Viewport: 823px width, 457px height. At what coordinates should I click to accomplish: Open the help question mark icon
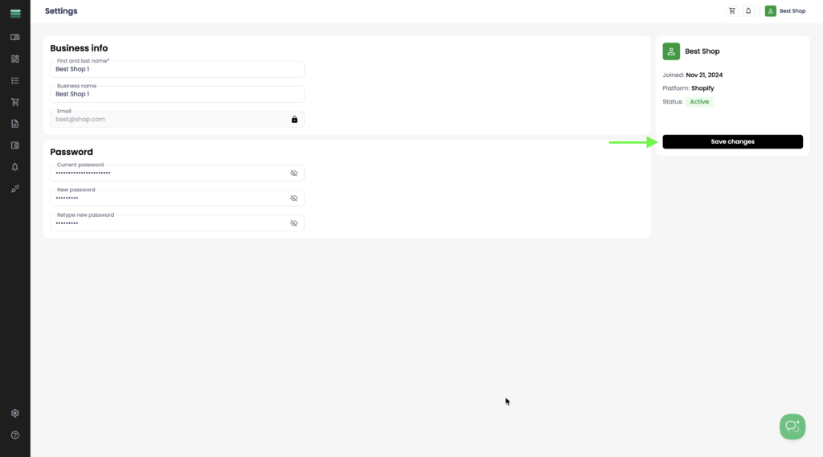pos(15,435)
